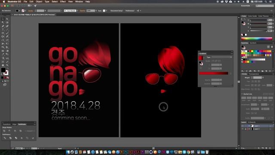Click Crop in Pathfinders row
275x155 pixels.
tap(21, 138)
